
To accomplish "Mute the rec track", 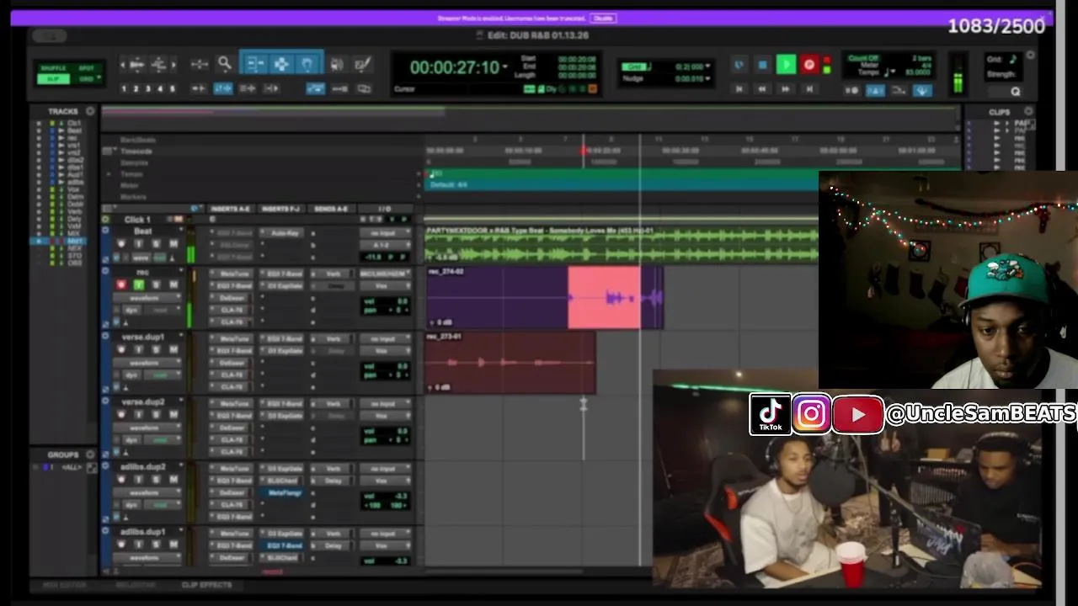I will (x=173, y=284).
